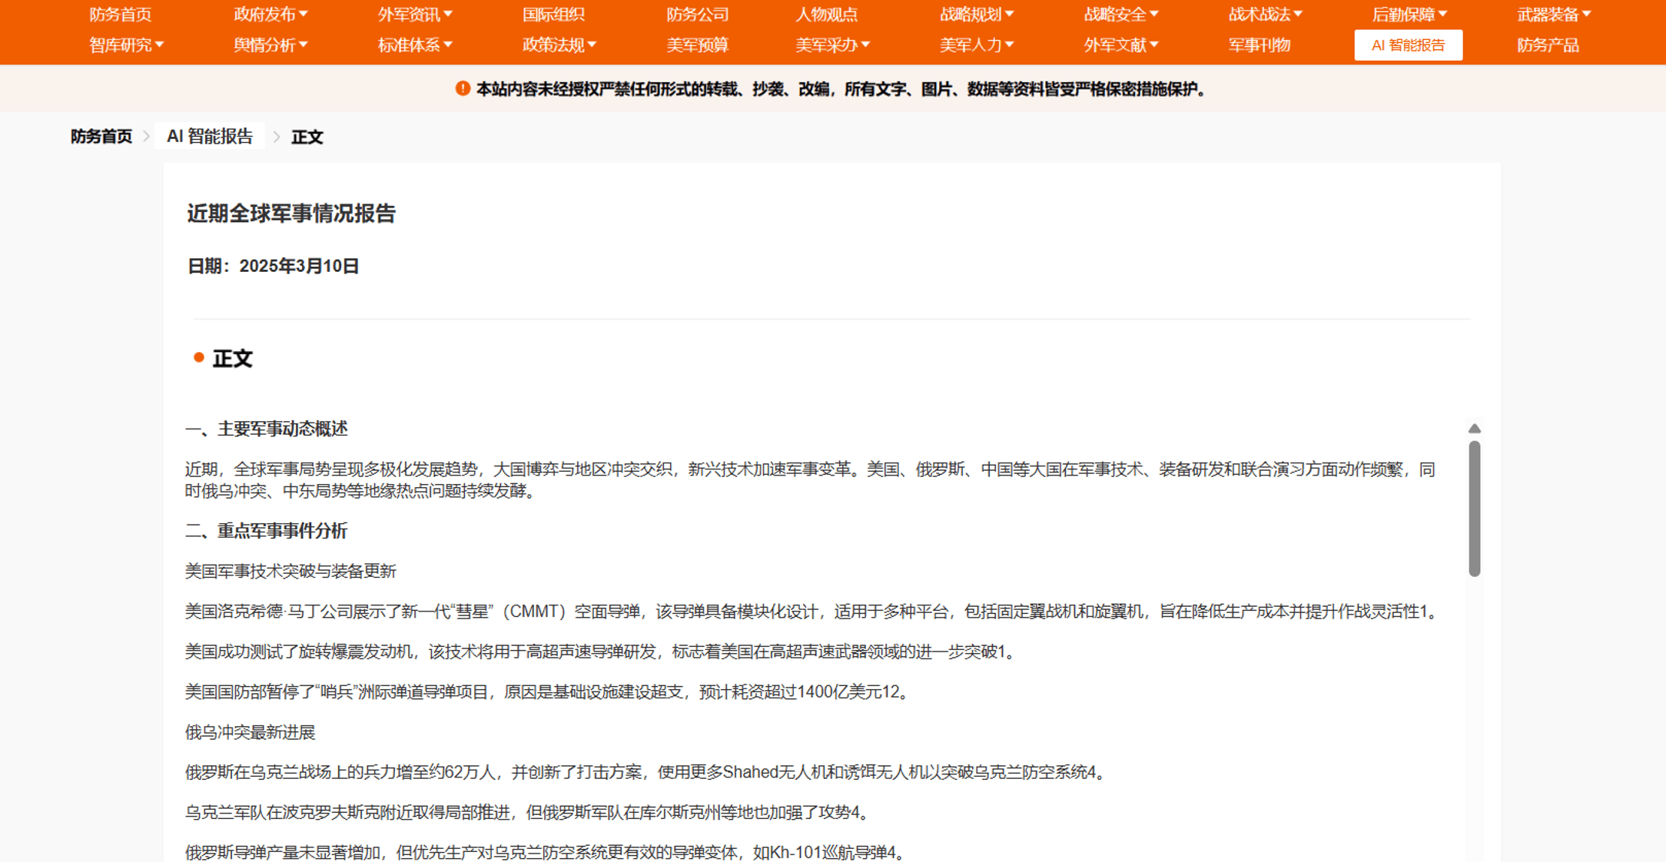Expand the 外军资讯 dropdown menu
1666x862 pixels.
(x=415, y=15)
